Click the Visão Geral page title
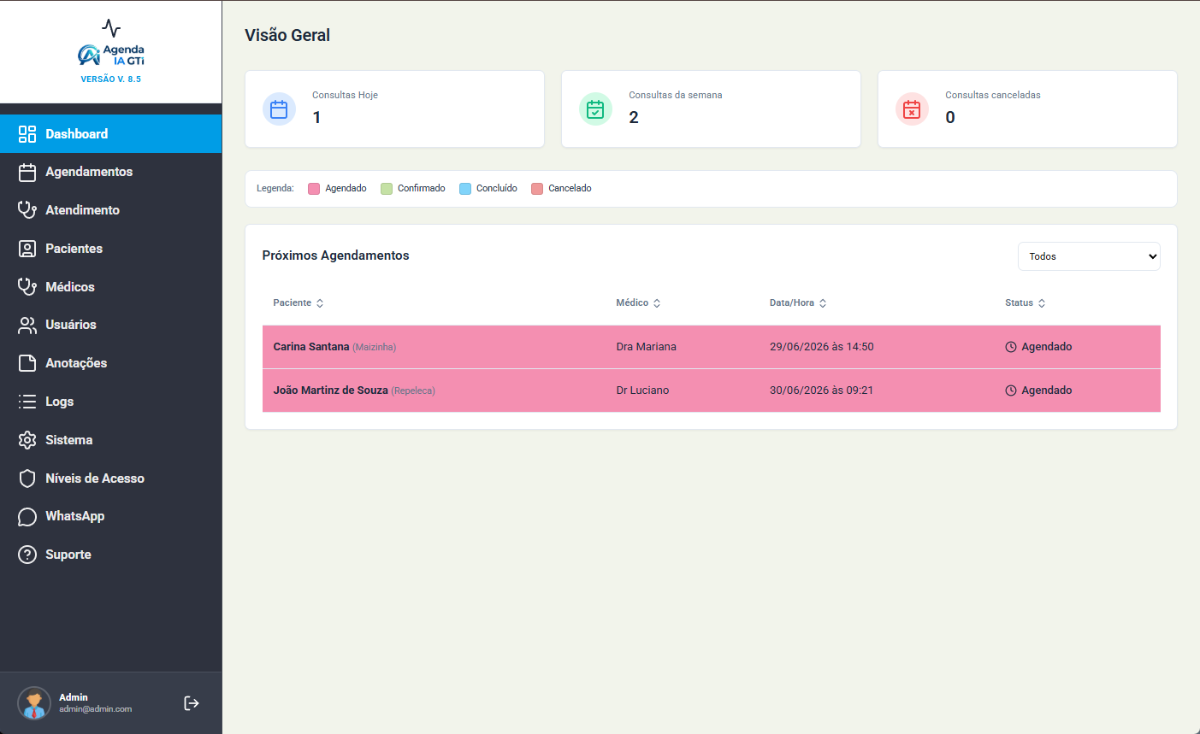The image size is (1200, 734). pyautogui.click(x=287, y=35)
